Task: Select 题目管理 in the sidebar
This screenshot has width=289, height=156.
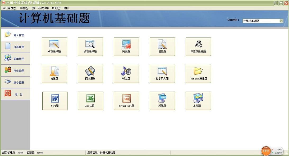Action: (x=16, y=35)
